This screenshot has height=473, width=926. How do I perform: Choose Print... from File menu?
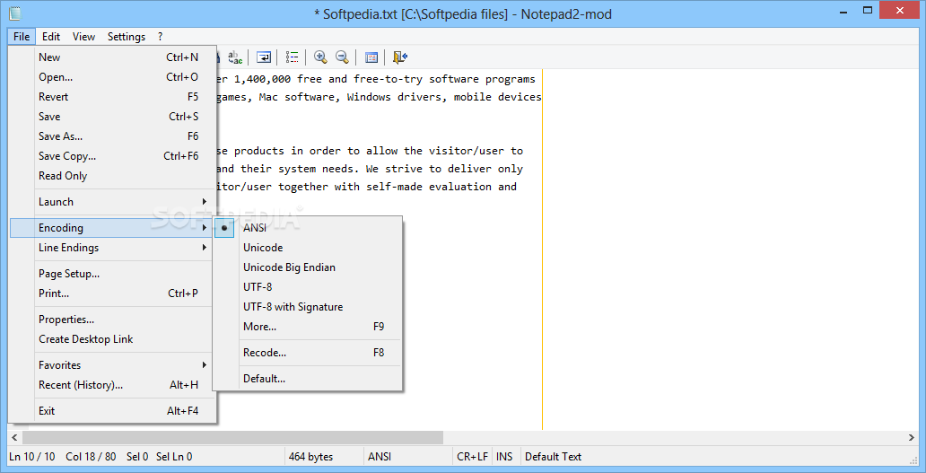tap(113, 293)
